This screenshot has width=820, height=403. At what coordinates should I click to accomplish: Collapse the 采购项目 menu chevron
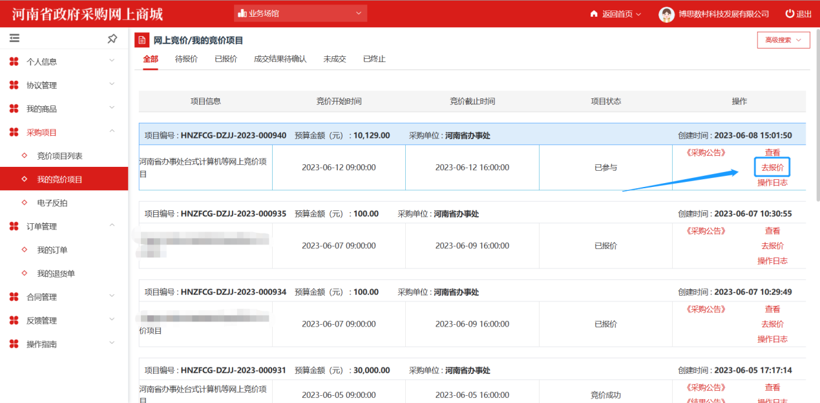112,131
